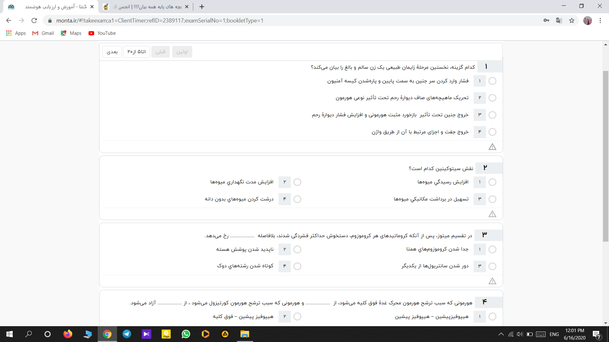The image size is (609, 342).
Task: Choose option ۳ radio button for question 1
Action: [x=492, y=115]
